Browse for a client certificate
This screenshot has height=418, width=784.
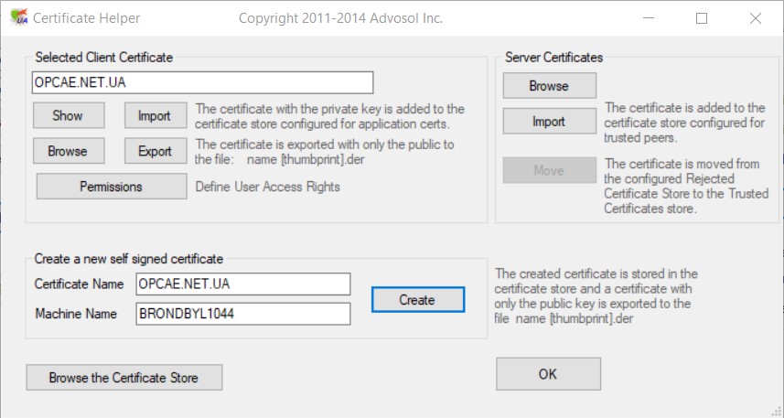68,151
